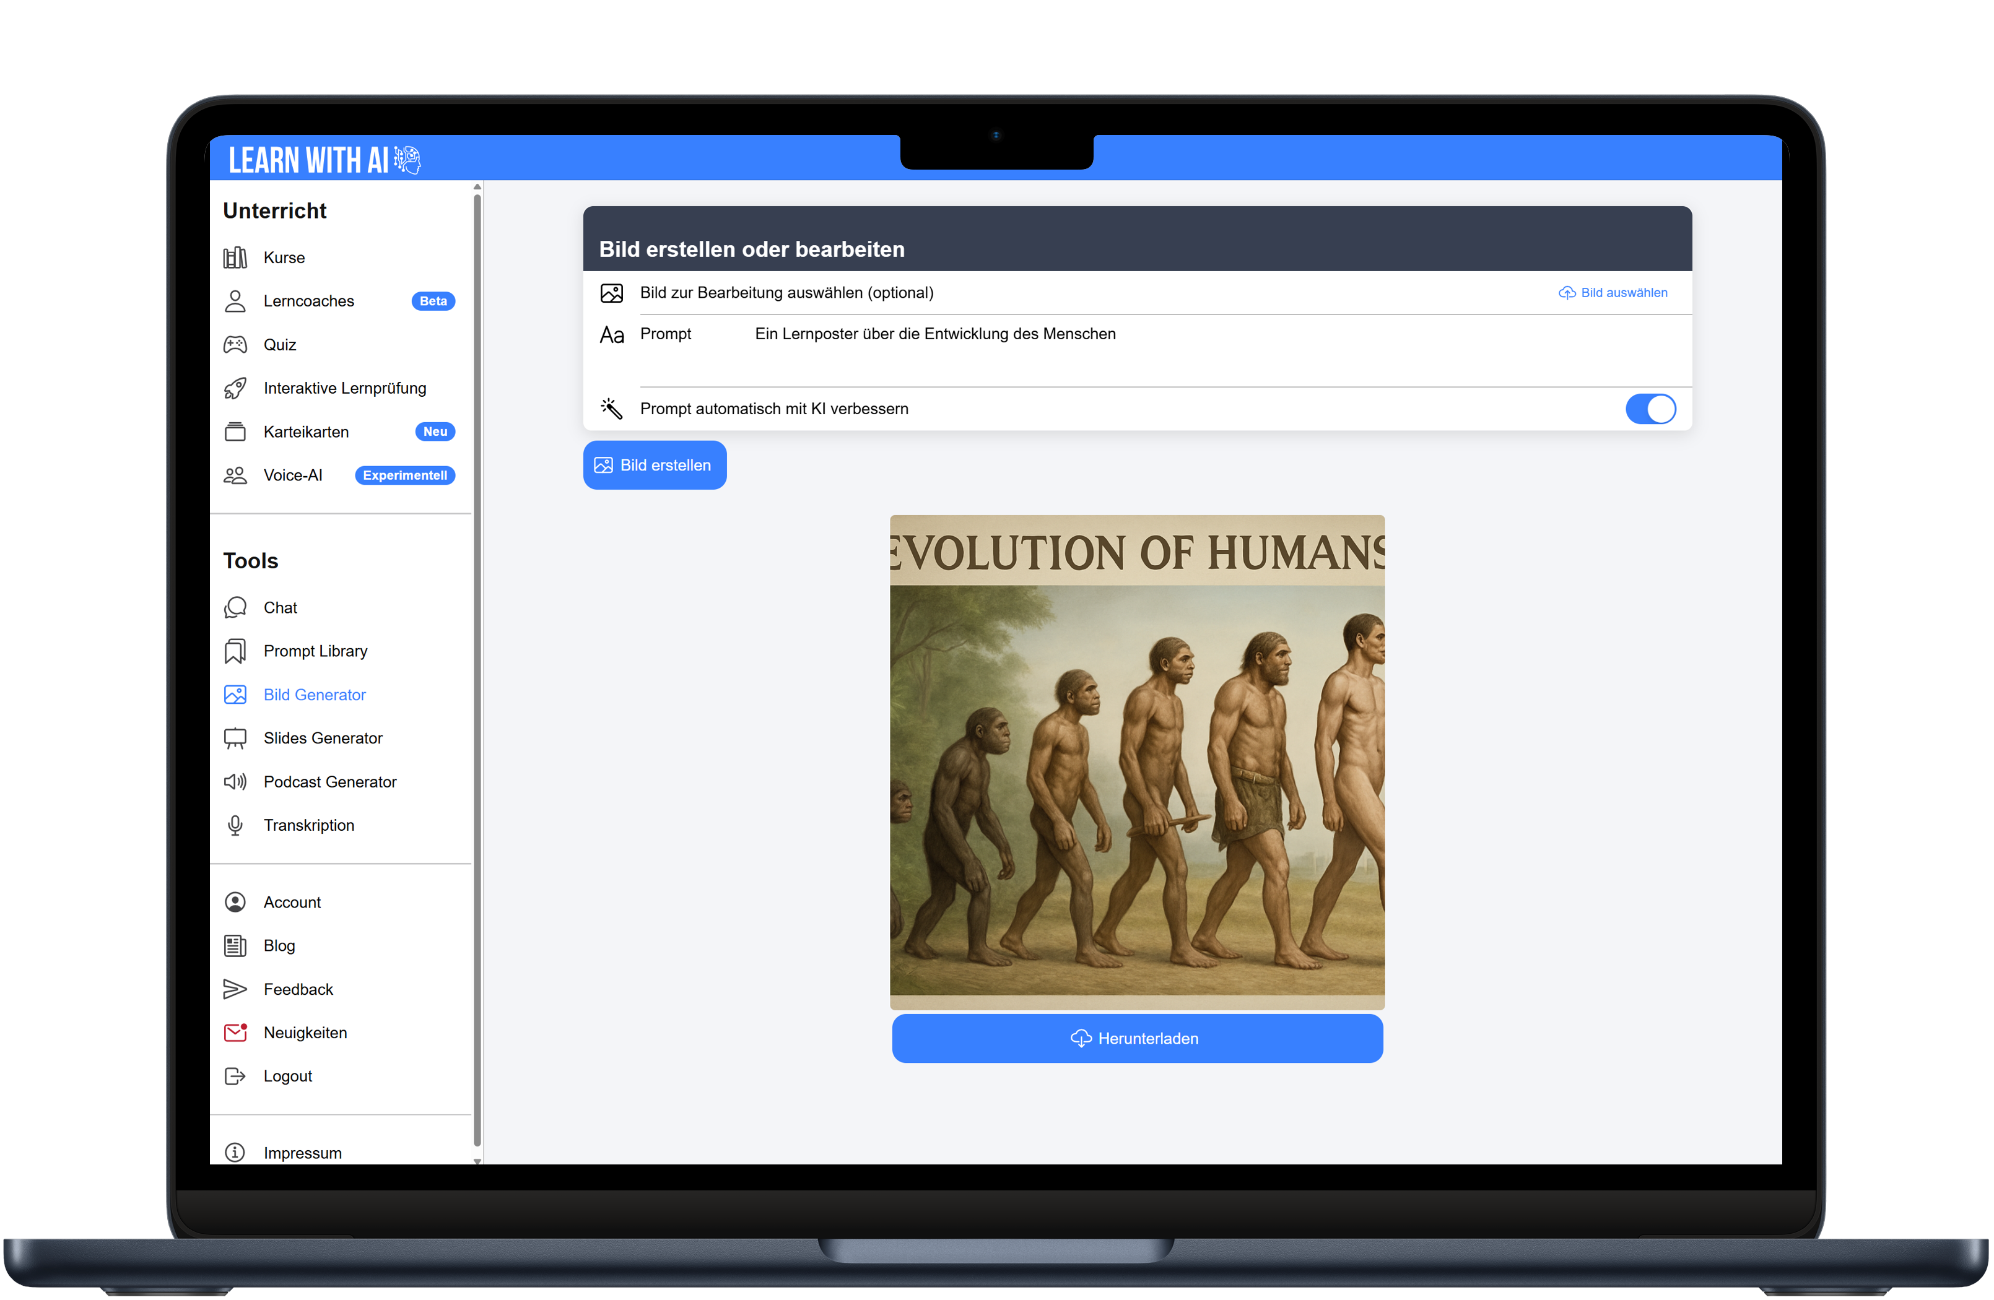The height and width of the screenshot is (1300, 1994).
Task: Open Lerncoaches via the person icon
Action: pos(235,301)
